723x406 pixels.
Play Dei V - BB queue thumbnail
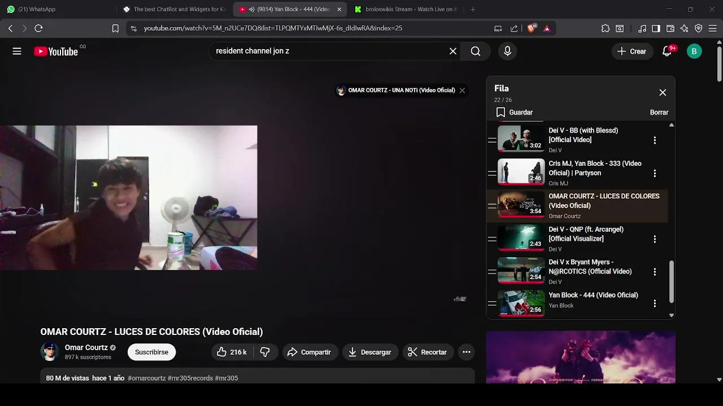(521, 138)
